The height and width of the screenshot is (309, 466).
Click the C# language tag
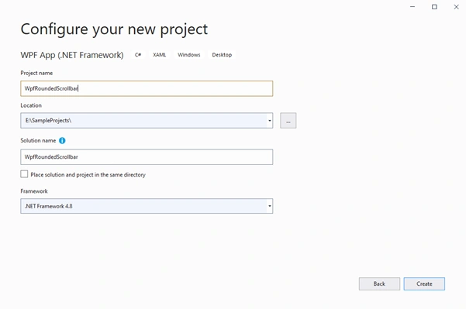point(138,55)
